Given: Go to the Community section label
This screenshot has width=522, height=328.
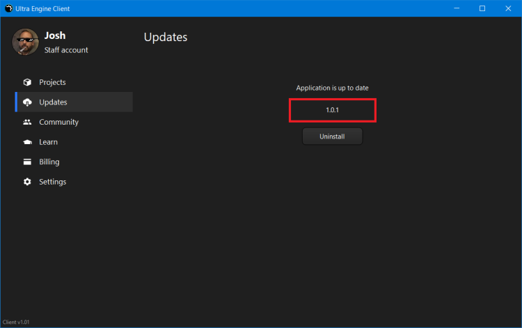Looking at the screenshot, I should (x=58, y=122).
